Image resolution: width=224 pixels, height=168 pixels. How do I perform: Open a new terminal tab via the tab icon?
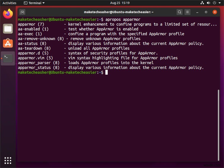click(22, 12)
